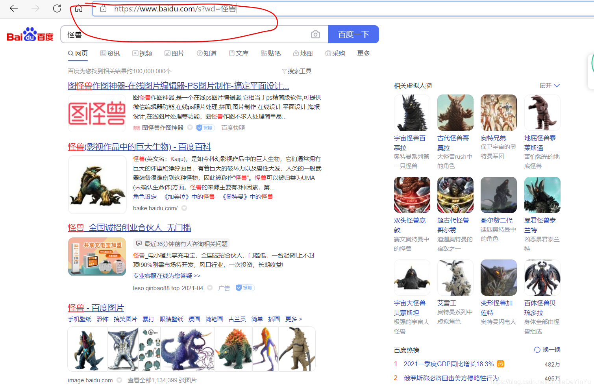The image size is (594, 389).
Task: Click the 专业客服在线为您答疑 link
Action: click(x=167, y=276)
